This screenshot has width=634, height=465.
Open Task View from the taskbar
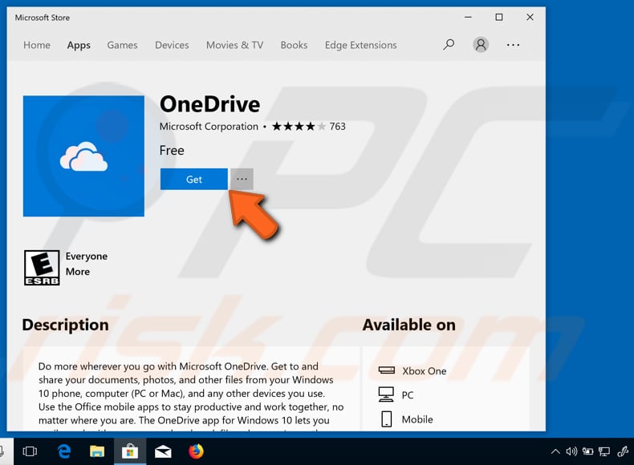(30, 451)
